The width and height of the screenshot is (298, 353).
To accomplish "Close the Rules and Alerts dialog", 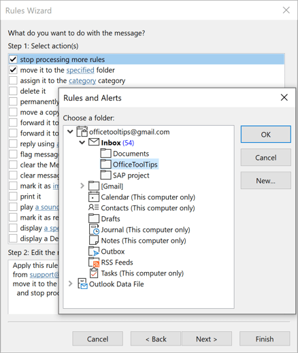I will (284, 98).
